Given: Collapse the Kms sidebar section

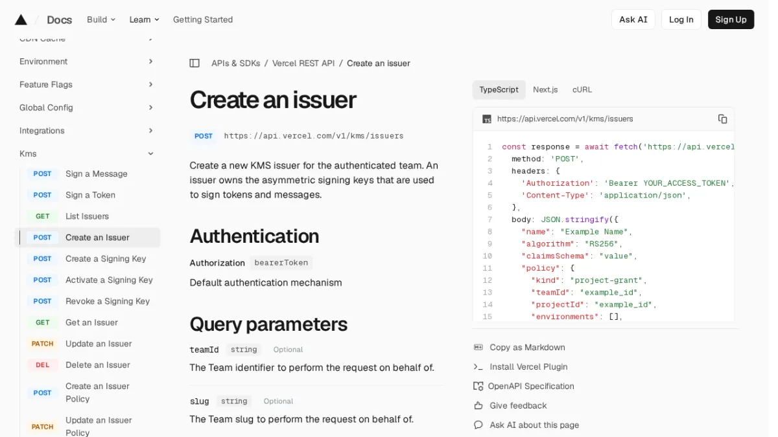Looking at the screenshot, I should [87, 154].
